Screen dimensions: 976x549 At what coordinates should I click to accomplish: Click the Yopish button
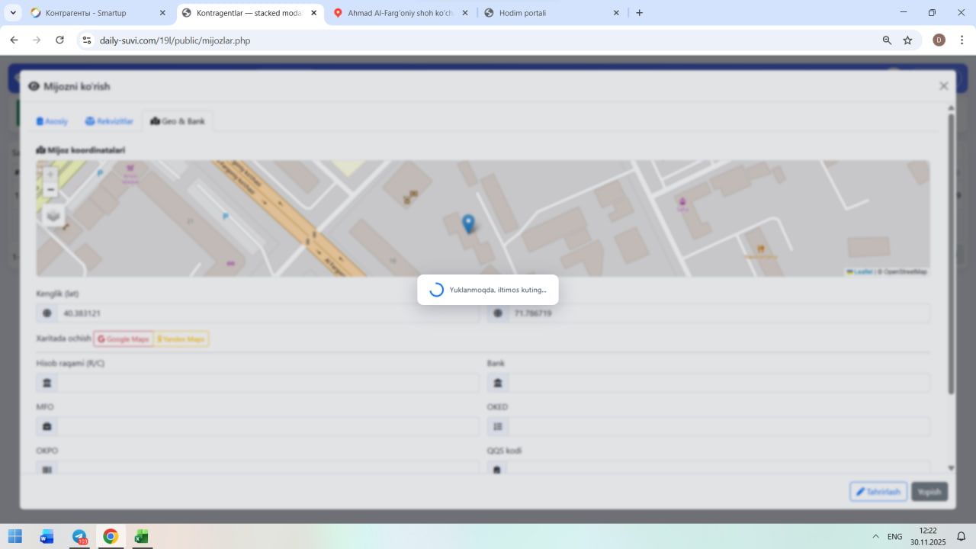[929, 492]
